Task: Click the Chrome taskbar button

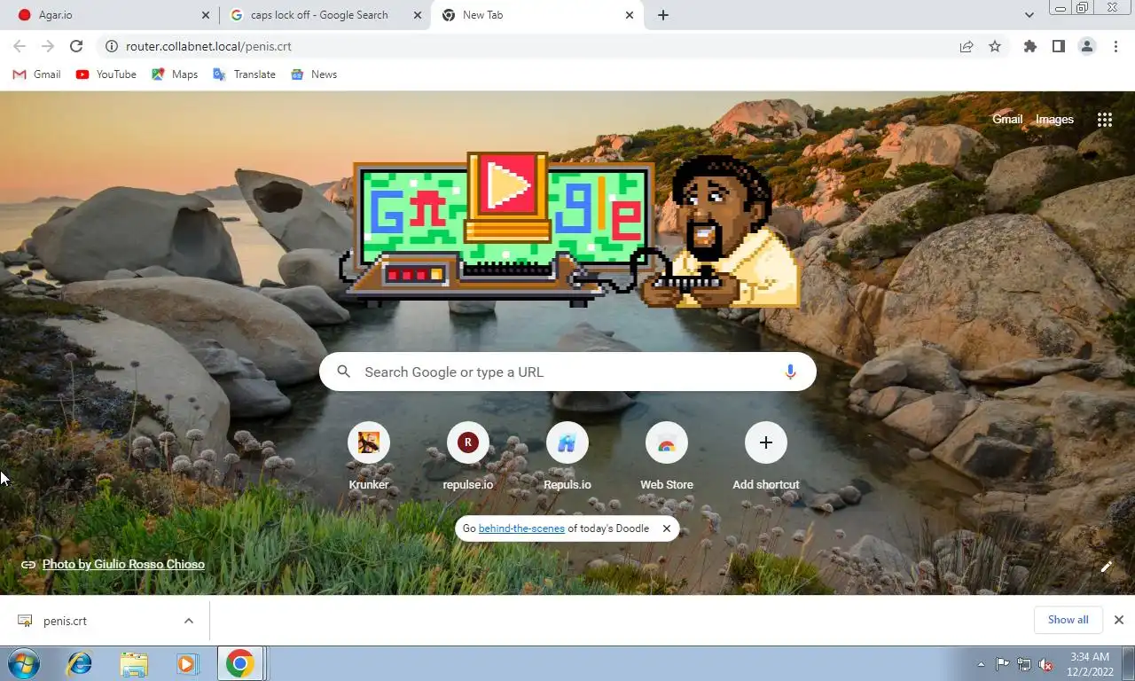Action: [x=240, y=663]
